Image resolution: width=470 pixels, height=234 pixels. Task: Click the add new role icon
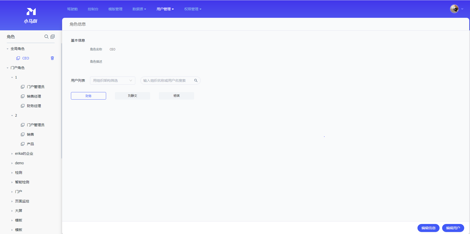53,37
